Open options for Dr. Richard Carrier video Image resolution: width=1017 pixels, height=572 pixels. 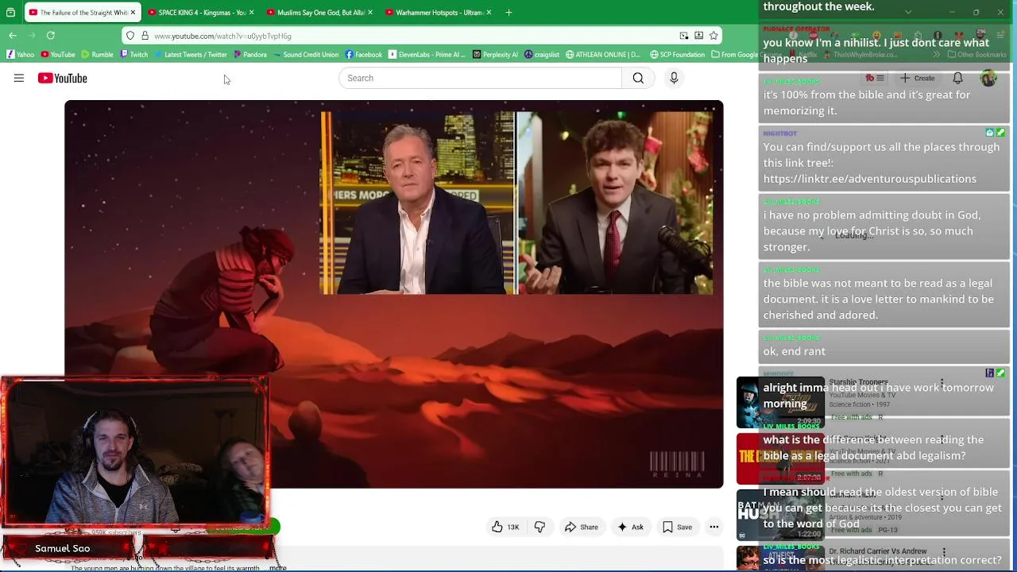click(x=944, y=552)
